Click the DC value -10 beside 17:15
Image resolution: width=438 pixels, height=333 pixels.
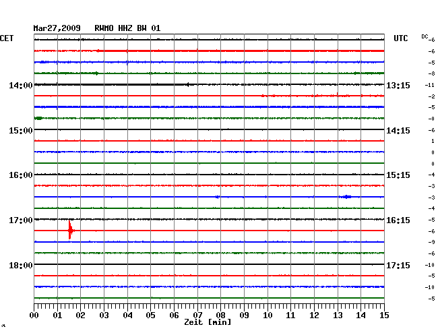(430, 265)
